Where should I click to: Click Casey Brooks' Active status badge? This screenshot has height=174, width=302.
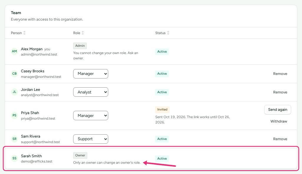pos(162,73)
